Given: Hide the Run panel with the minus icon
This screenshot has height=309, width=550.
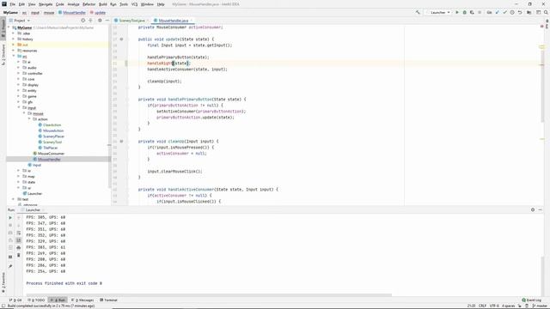Looking at the screenshot, I should coord(541,209).
